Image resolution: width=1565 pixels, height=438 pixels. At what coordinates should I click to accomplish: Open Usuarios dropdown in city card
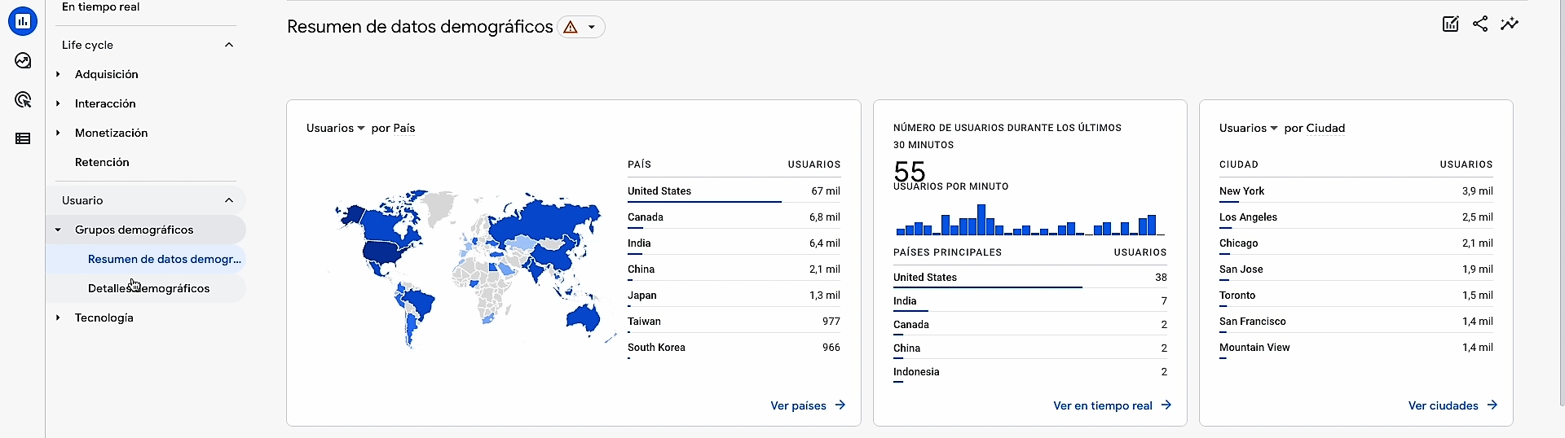pos(1248,128)
